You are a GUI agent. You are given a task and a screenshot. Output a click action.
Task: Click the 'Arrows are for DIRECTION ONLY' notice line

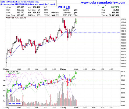(x=28, y=4)
